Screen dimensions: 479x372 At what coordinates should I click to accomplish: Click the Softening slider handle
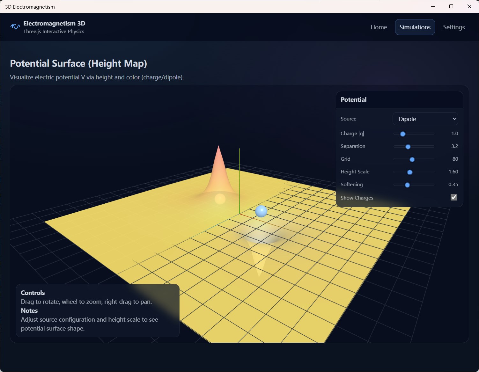[407, 185]
